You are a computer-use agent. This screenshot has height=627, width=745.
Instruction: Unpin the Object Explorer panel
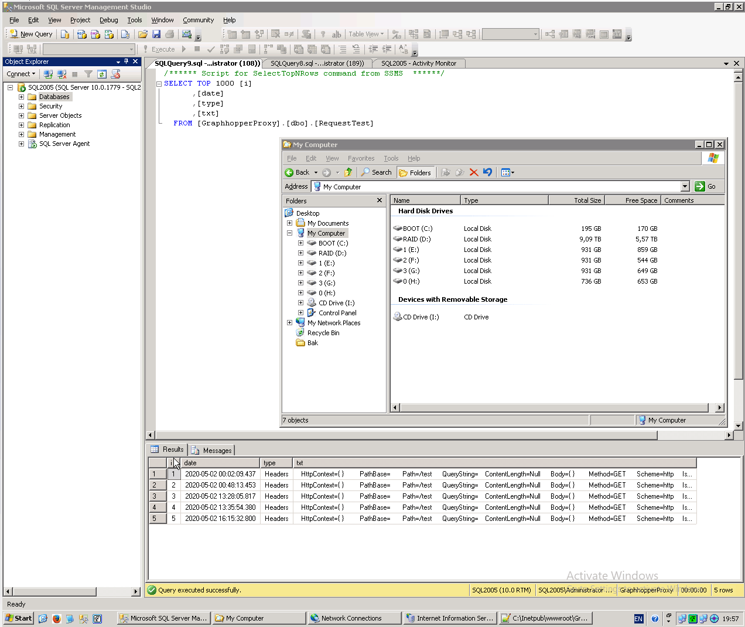(127, 62)
